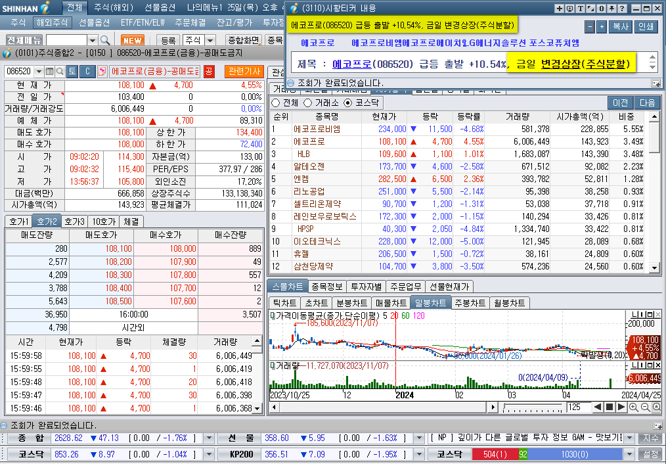This screenshot has width=666, height=464.
Task: Click the icon at the right of bottom 조회가 완료되었습니다 bar
Action: tap(658, 425)
